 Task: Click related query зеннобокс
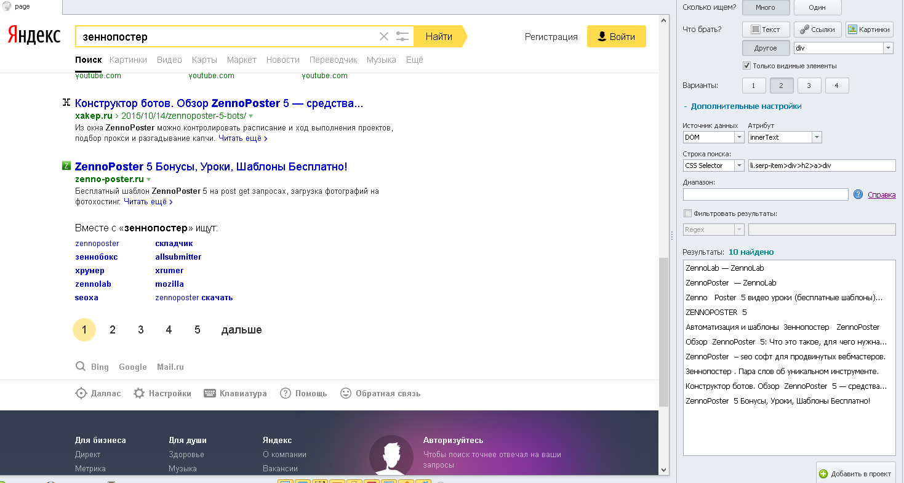(x=97, y=257)
